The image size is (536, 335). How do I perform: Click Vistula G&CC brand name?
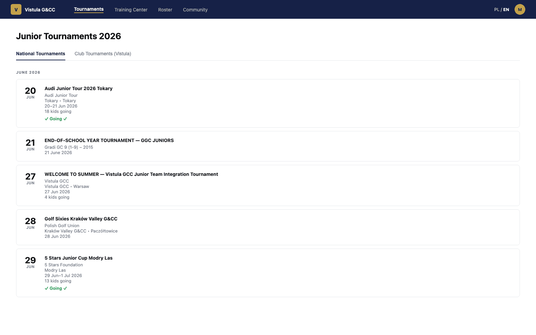tap(40, 10)
